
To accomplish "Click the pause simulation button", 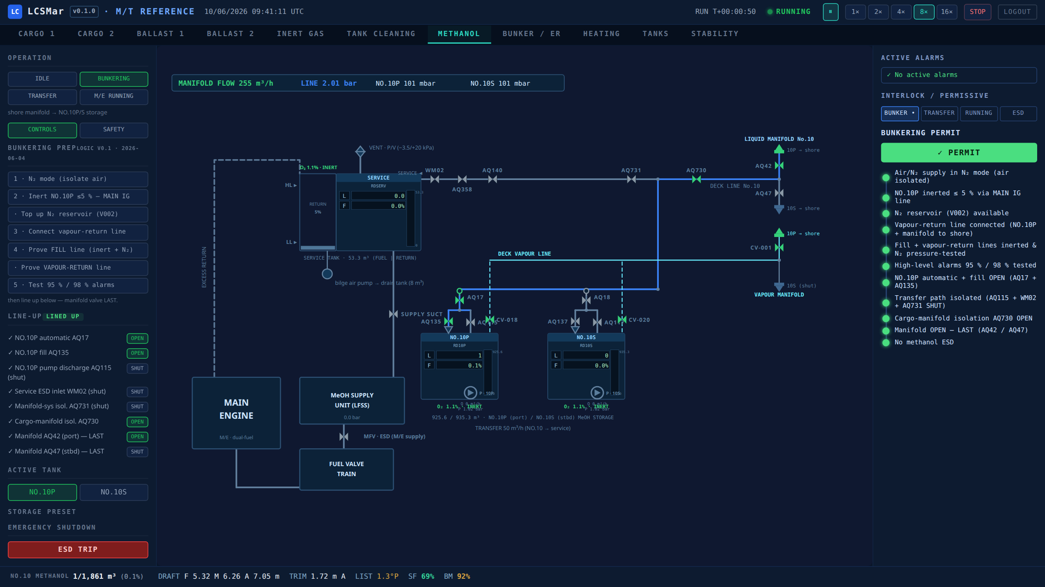I will click(830, 12).
